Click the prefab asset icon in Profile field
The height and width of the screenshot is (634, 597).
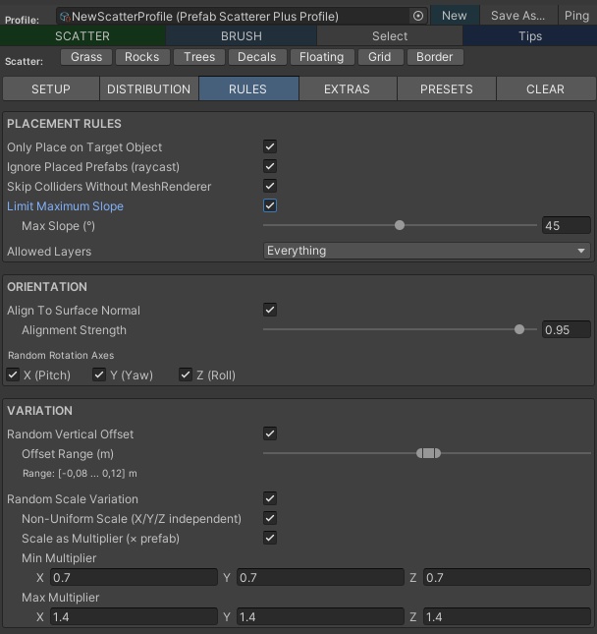click(65, 17)
